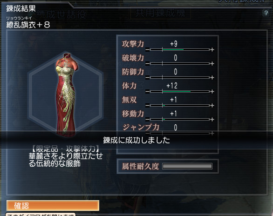Click the plus icon on 防御力 bar

[x=212, y=78]
